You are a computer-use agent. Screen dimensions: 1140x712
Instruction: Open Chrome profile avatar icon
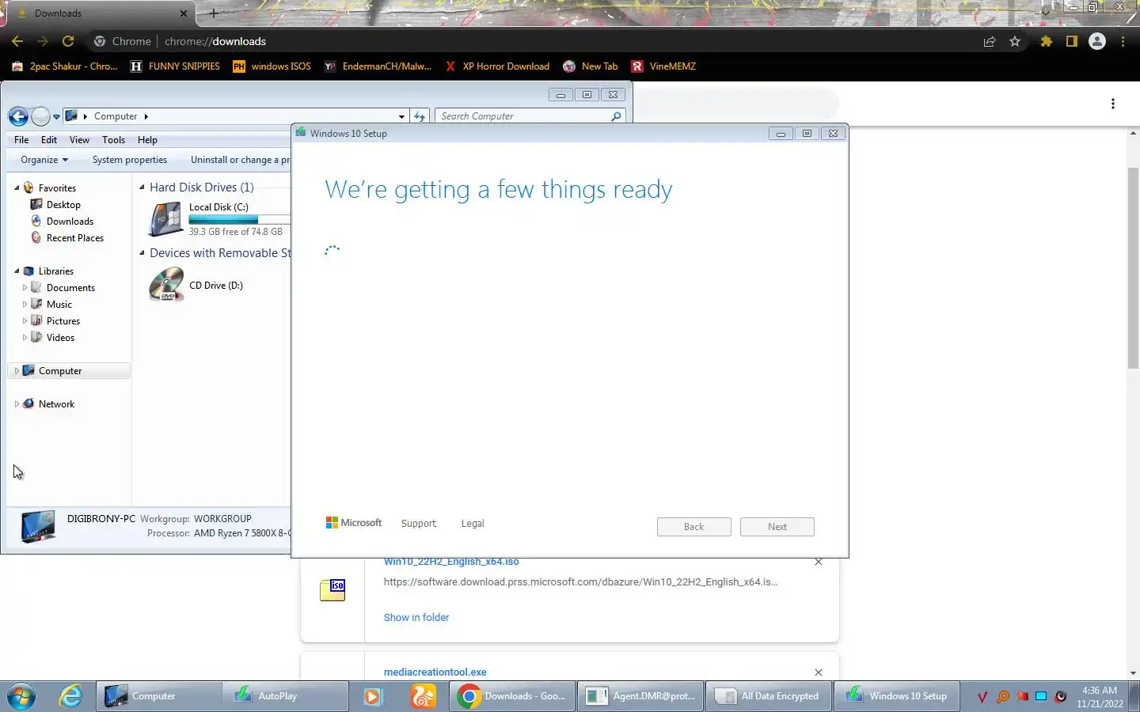[x=1097, y=41]
